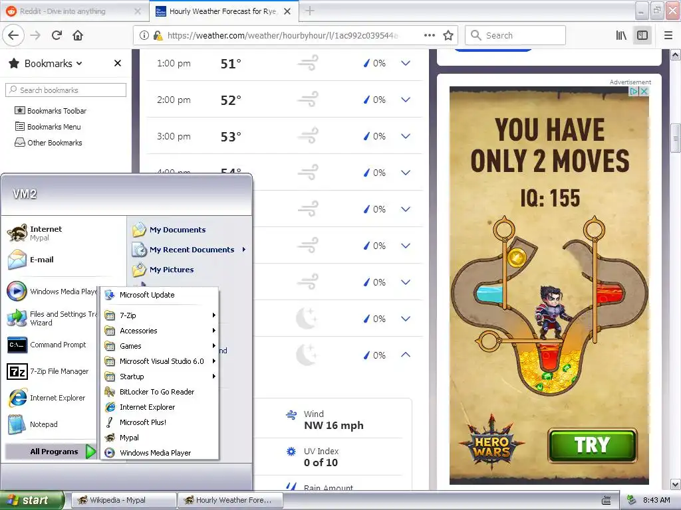
Task: Open the AdChoices icon on the ad
Action: [634, 91]
